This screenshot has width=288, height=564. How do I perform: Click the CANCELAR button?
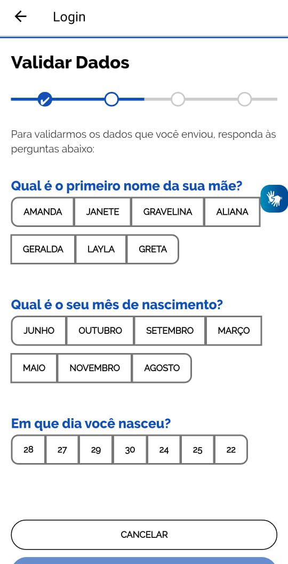tap(144, 535)
